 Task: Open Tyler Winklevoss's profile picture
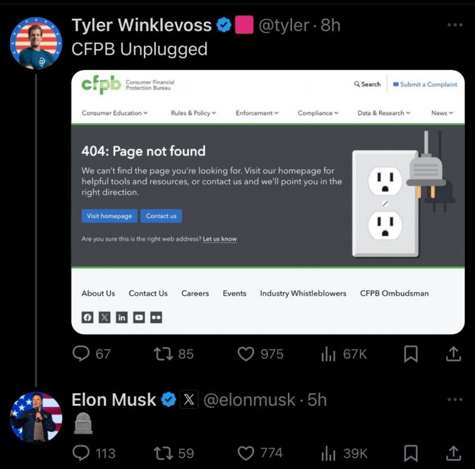(36, 42)
